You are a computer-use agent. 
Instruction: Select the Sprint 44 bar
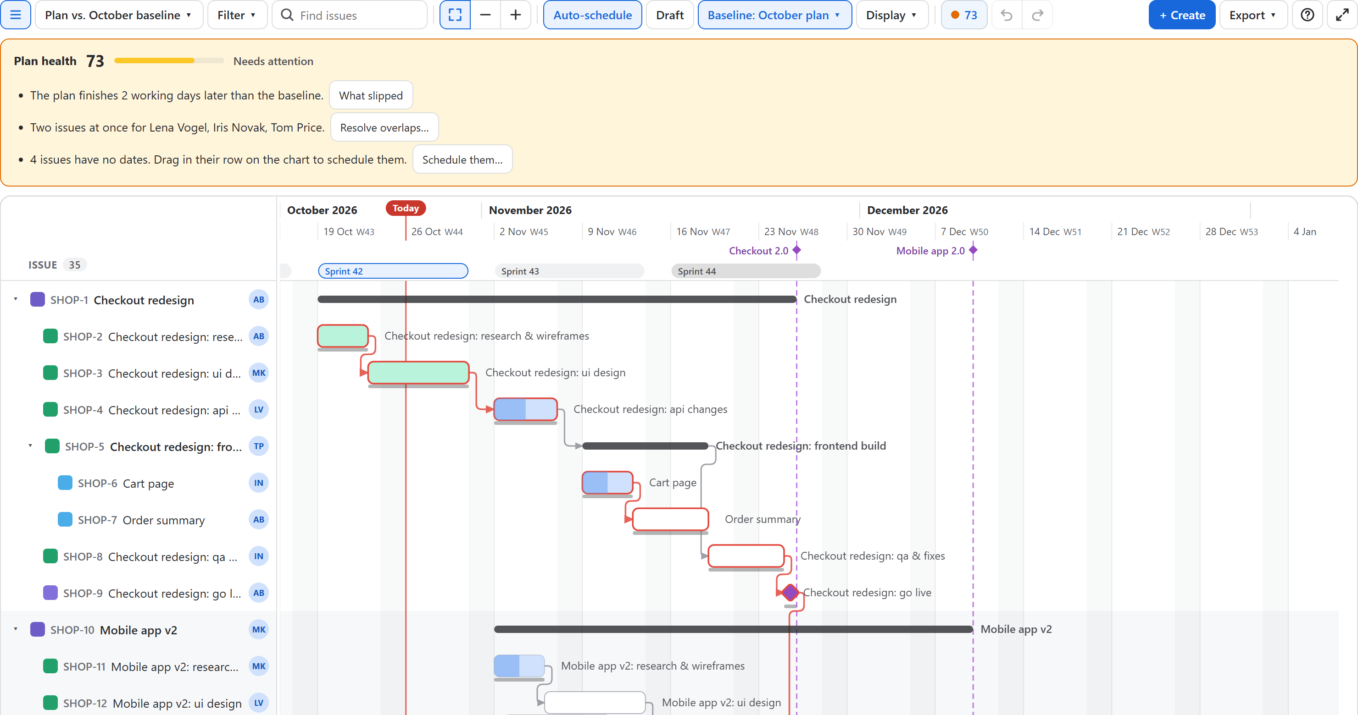point(746,271)
